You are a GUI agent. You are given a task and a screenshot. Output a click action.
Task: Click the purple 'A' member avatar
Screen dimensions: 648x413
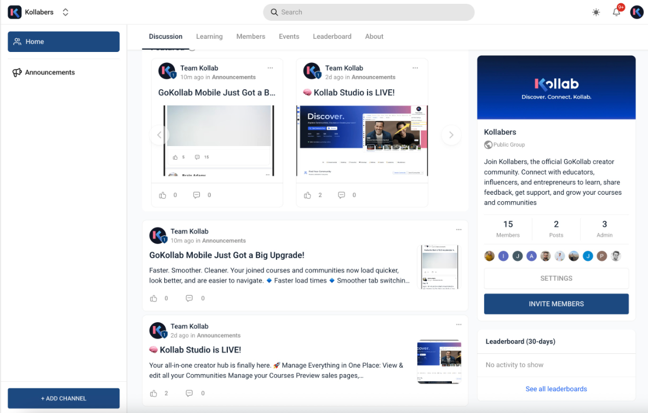coord(531,256)
